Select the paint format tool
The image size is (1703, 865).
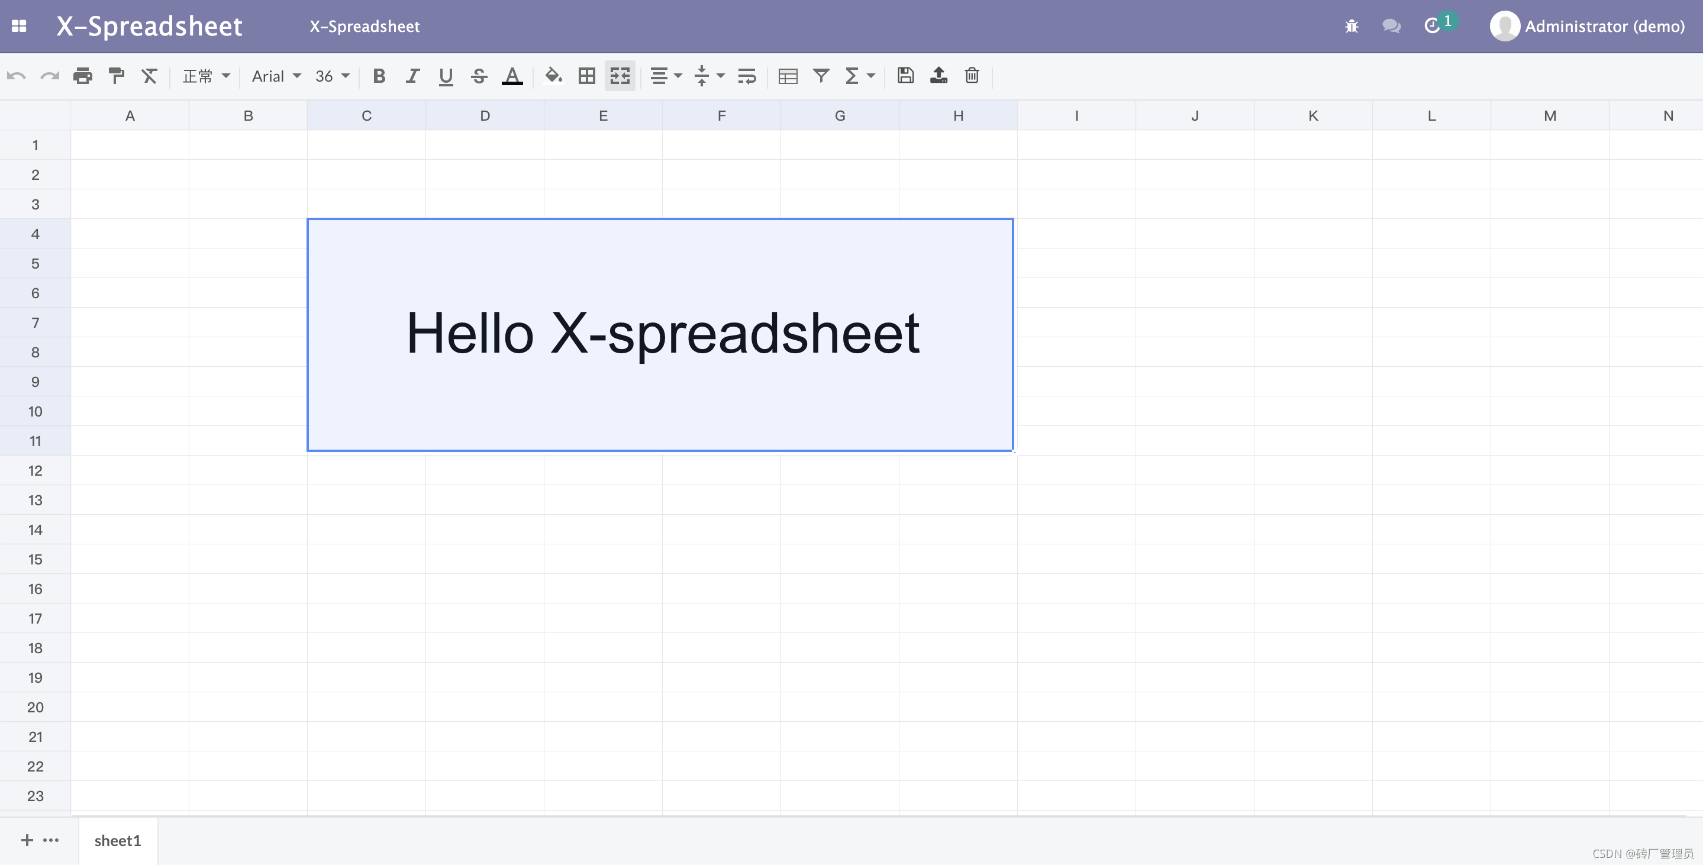117,76
